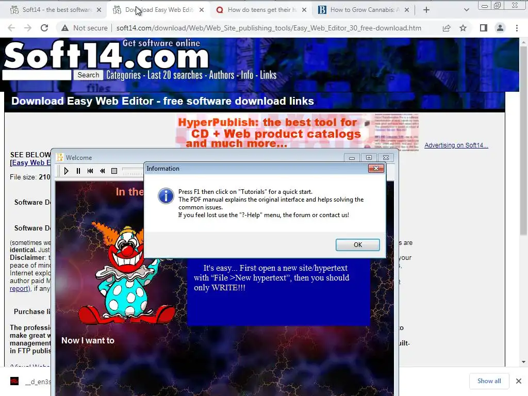This screenshot has height=396, width=528.
Task: Open Advertising on Soft14 link
Action: click(456, 145)
